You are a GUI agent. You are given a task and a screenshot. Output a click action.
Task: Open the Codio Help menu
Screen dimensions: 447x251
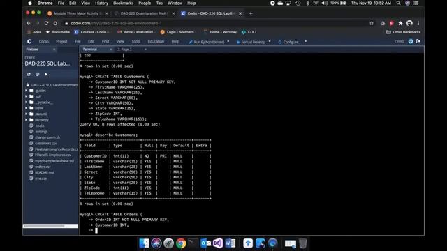(x=175, y=41)
